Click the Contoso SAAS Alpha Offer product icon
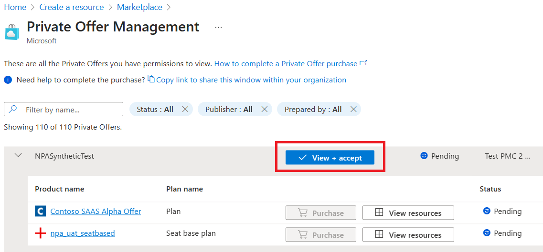Viewport: 543px width, 252px height. tap(40, 212)
